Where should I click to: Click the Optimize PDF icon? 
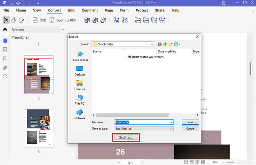(x=52, y=20)
